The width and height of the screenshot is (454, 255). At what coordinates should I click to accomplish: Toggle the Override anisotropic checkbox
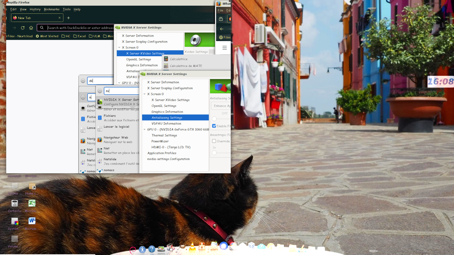(214, 141)
